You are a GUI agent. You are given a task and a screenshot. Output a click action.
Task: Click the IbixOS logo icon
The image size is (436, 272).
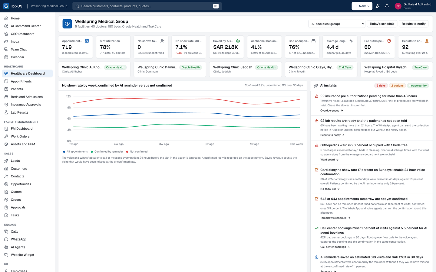click(x=6, y=6)
